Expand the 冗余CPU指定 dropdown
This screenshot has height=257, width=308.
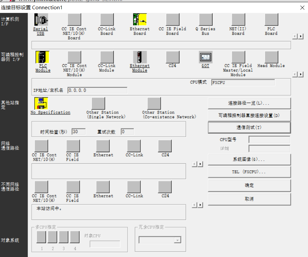(x=178, y=240)
